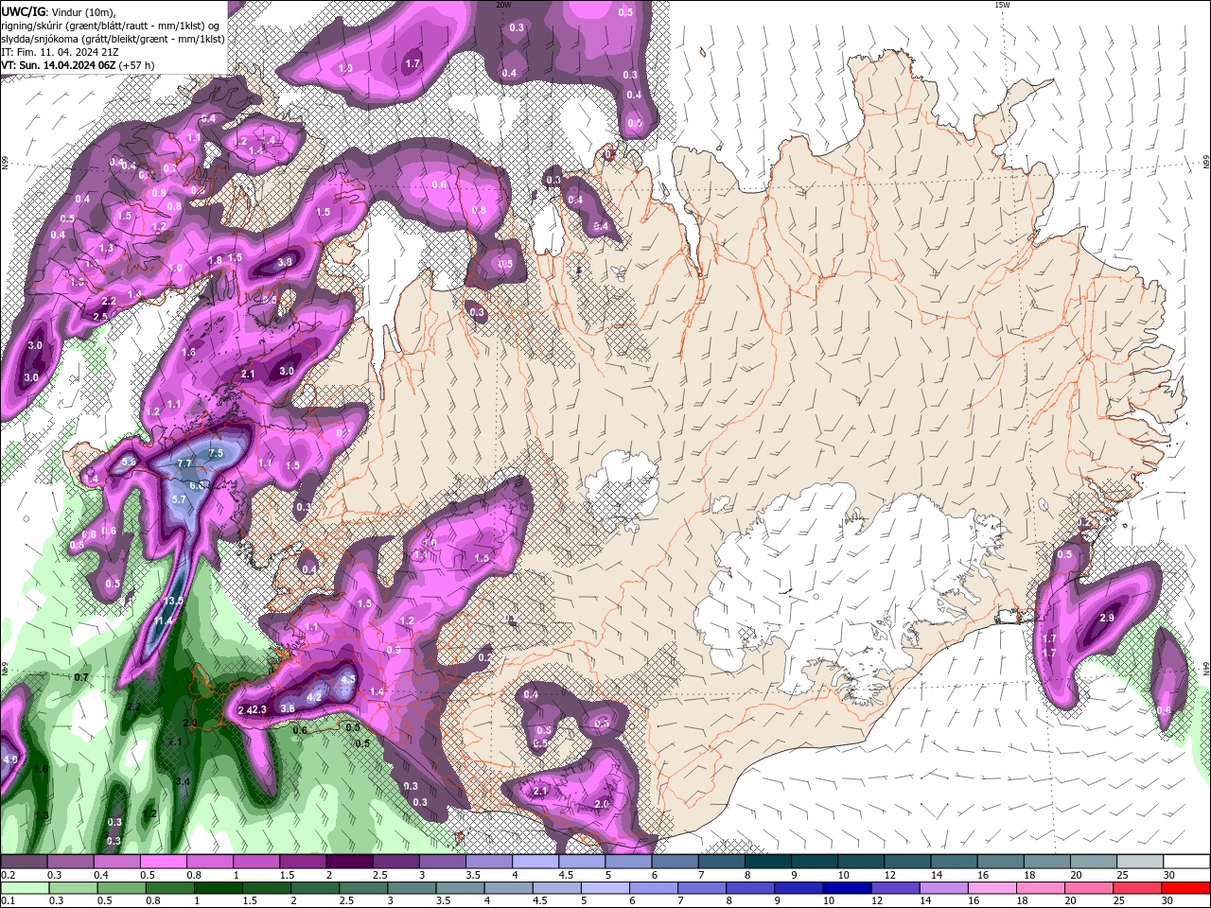1211x908 pixels.
Task: Click the '1.8' value label
Action: click(x=215, y=260)
